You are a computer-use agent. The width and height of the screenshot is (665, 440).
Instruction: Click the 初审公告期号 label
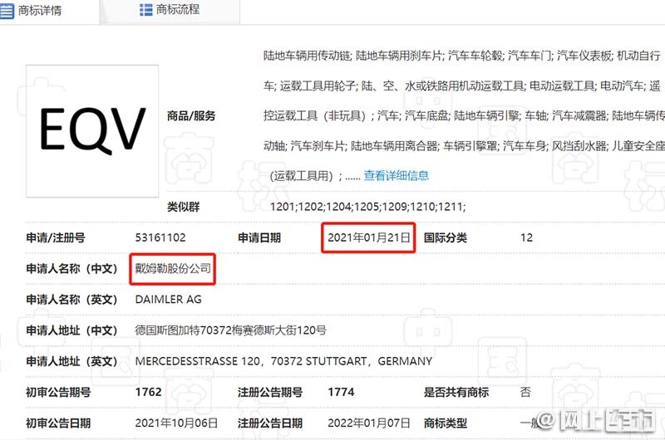(x=58, y=392)
